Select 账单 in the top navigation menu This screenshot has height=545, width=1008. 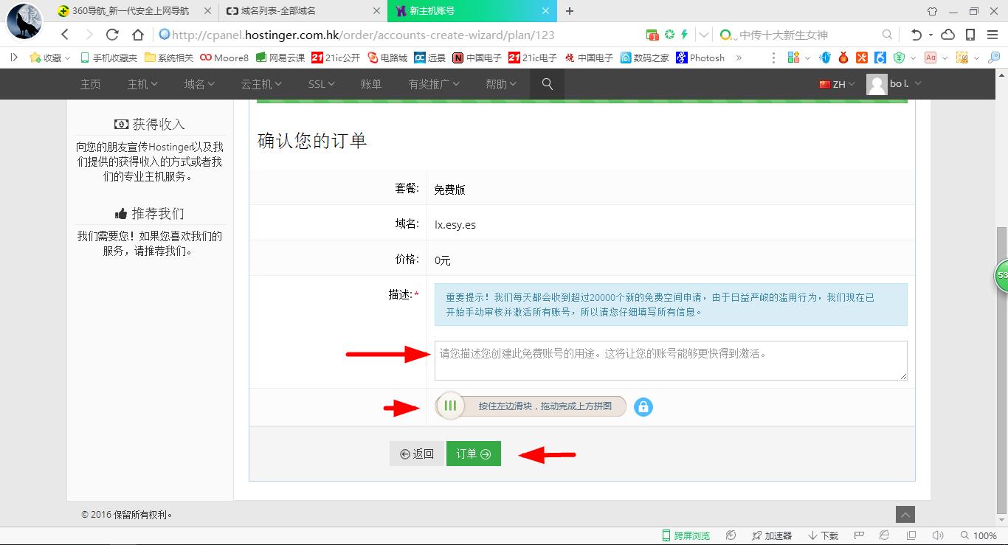tap(371, 84)
